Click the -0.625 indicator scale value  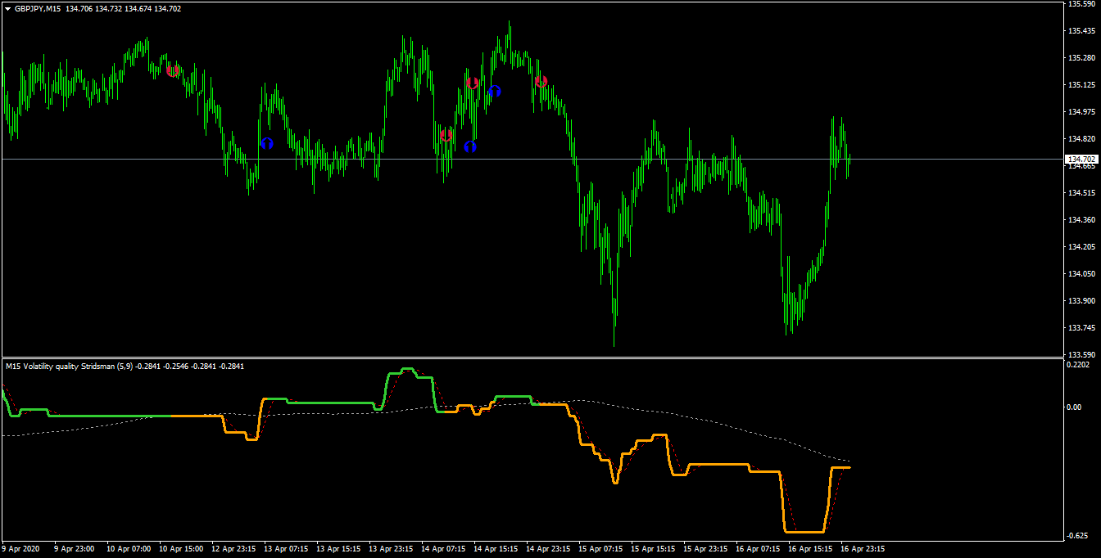[x=1079, y=536]
